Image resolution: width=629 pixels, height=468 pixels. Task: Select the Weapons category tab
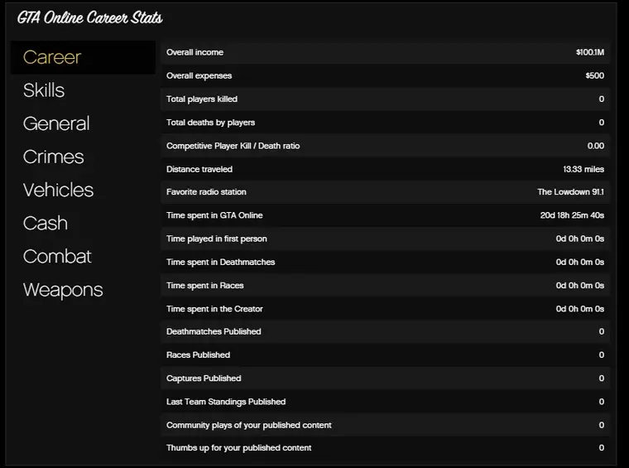point(63,289)
